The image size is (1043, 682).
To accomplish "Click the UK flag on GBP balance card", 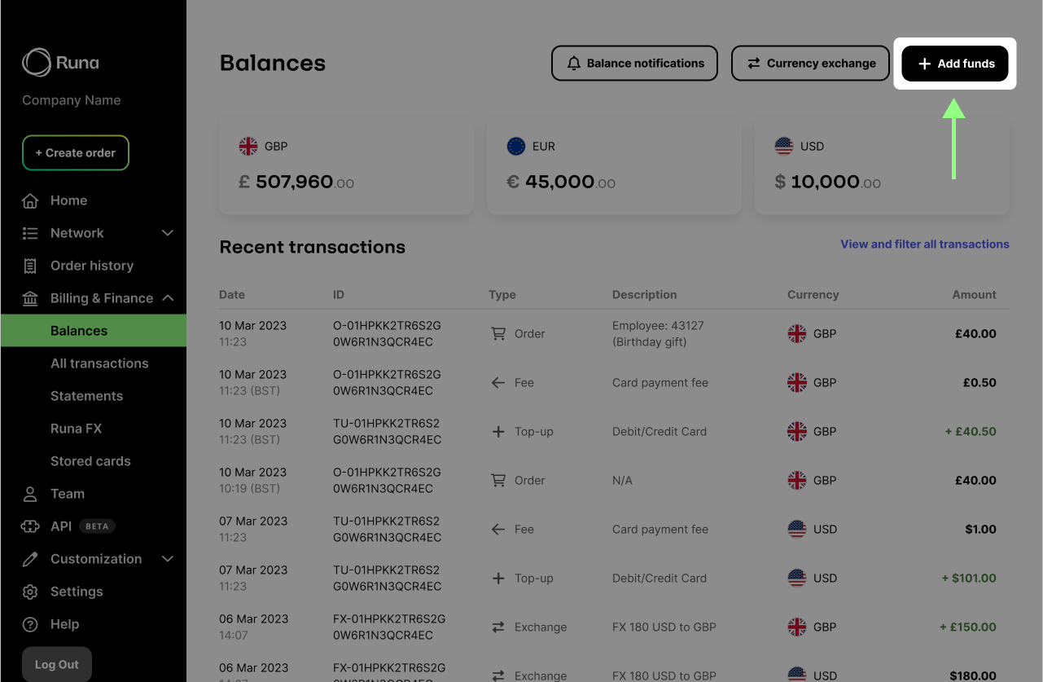I will [248, 146].
